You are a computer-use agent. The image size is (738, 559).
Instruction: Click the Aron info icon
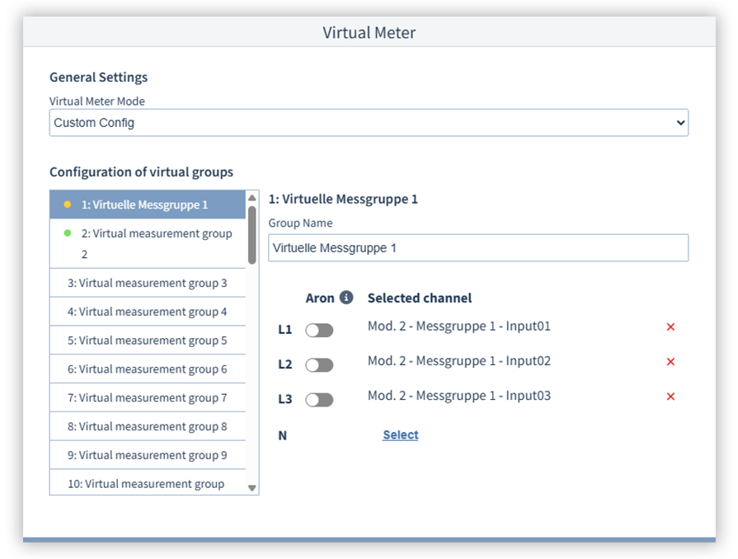point(346,298)
